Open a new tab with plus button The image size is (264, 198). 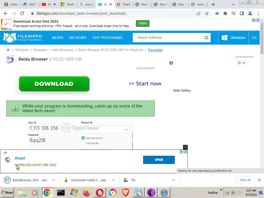(213, 4)
